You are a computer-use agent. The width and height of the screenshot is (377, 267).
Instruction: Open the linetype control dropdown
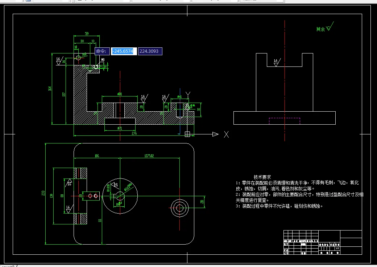[x=214, y=1]
